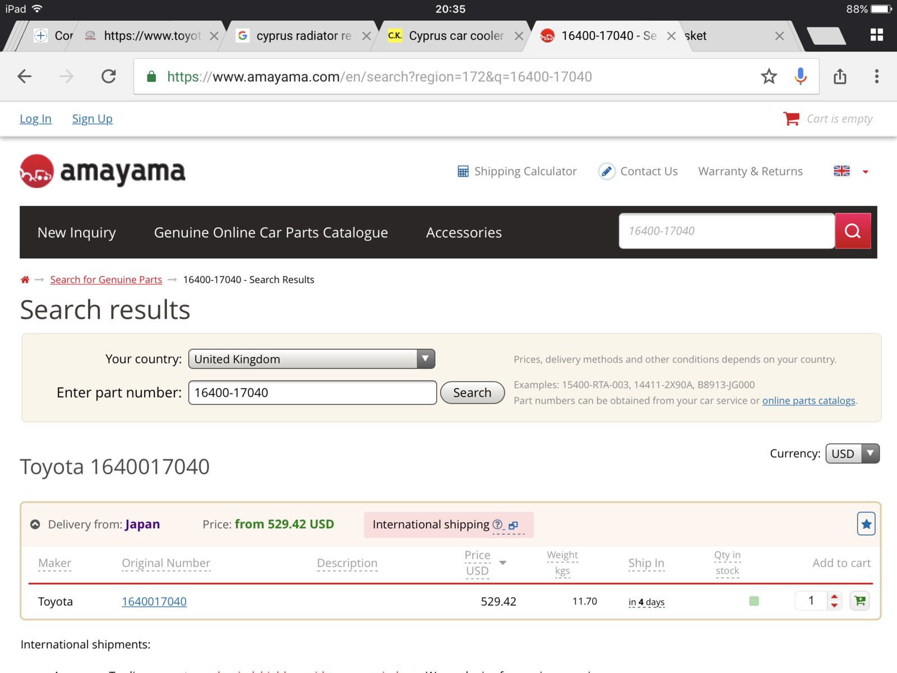Open Genuine Online Car Parts Catalogue
The height and width of the screenshot is (673, 897).
(x=271, y=232)
